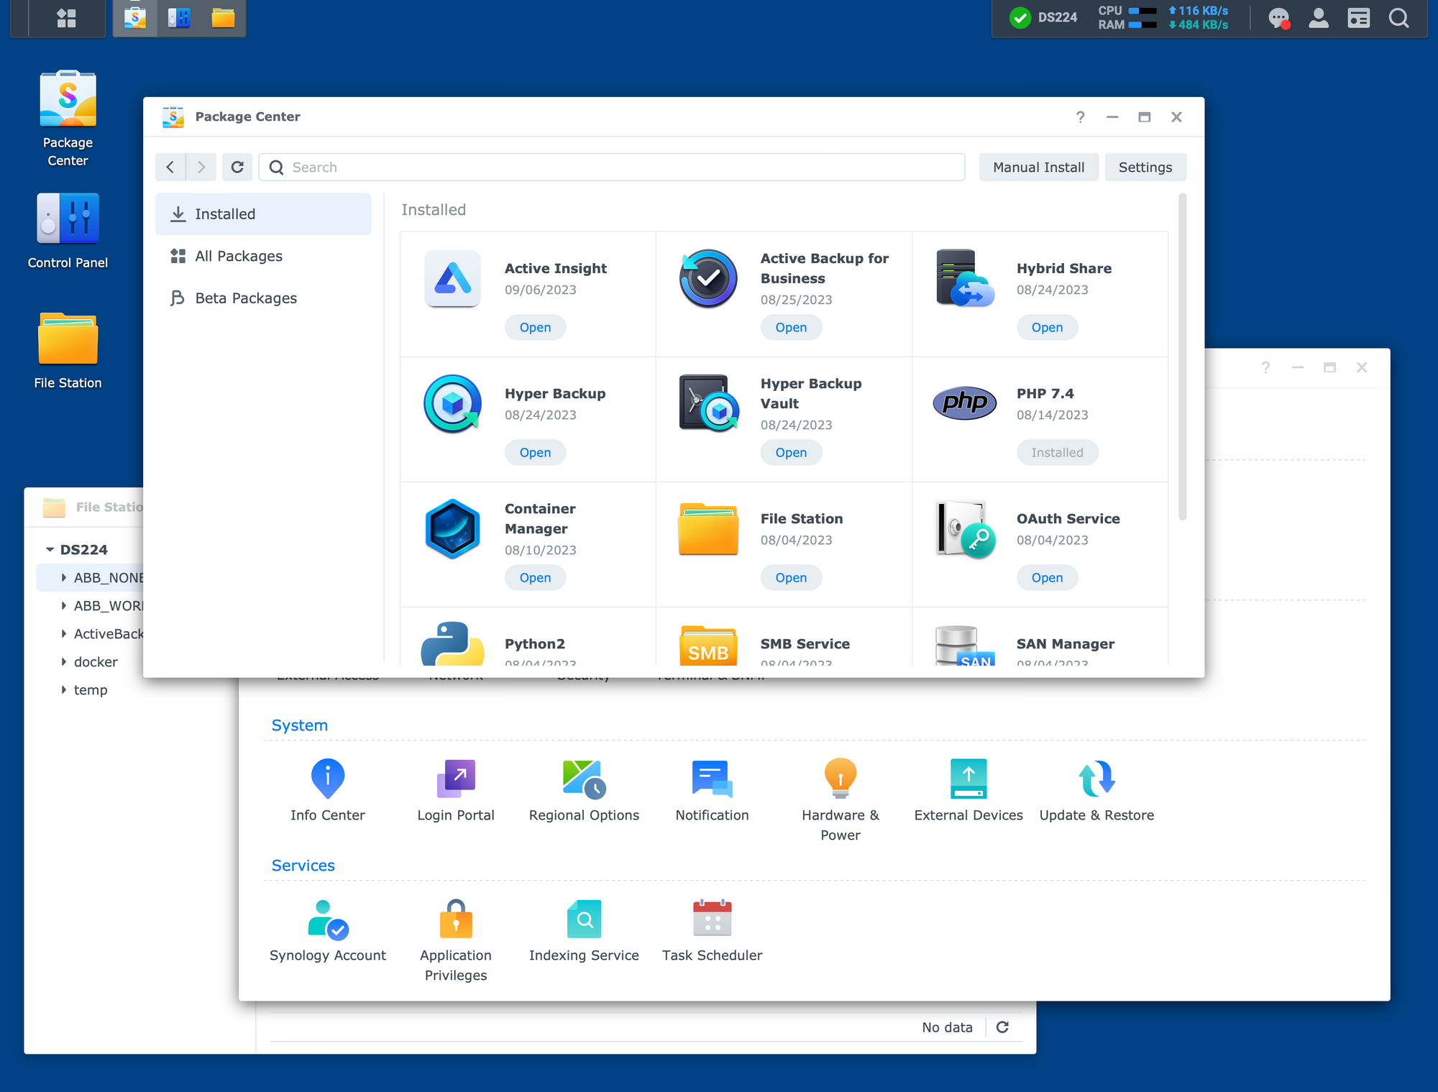Expand ABB_WOR folder in File Station
The height and width of the screenshot is (1092, 1438).
63,605
